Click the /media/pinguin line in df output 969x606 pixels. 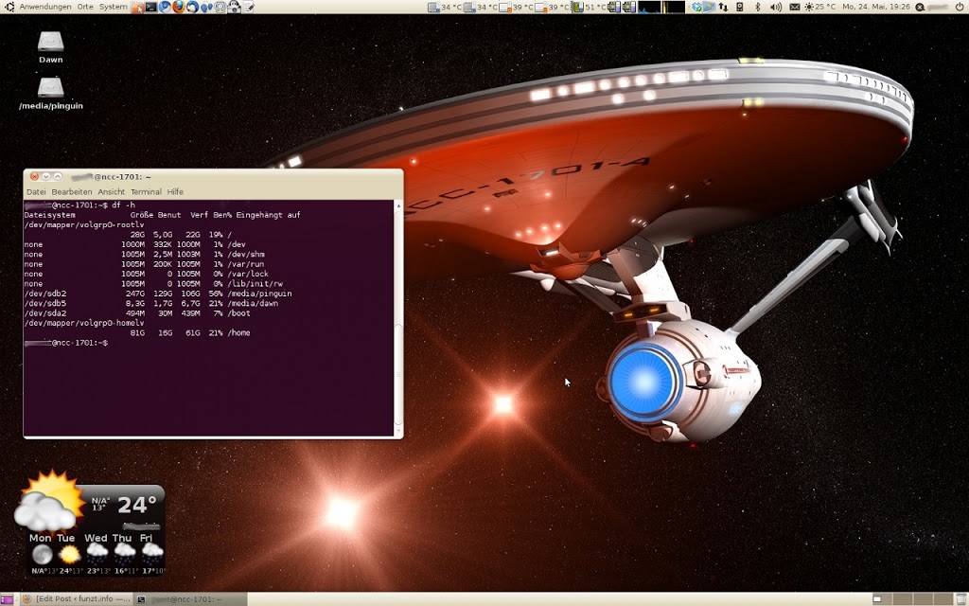[x=158, y=294]
